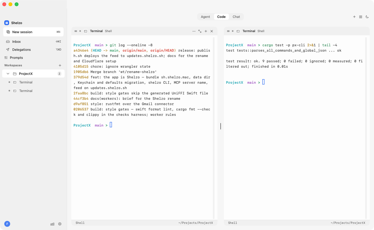
Task: Switch to the Agent tab
Action: [205, 17]
